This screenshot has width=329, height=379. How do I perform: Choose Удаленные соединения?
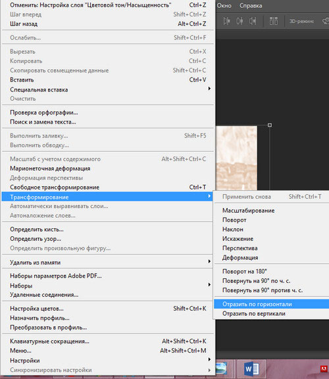(107, 295)
